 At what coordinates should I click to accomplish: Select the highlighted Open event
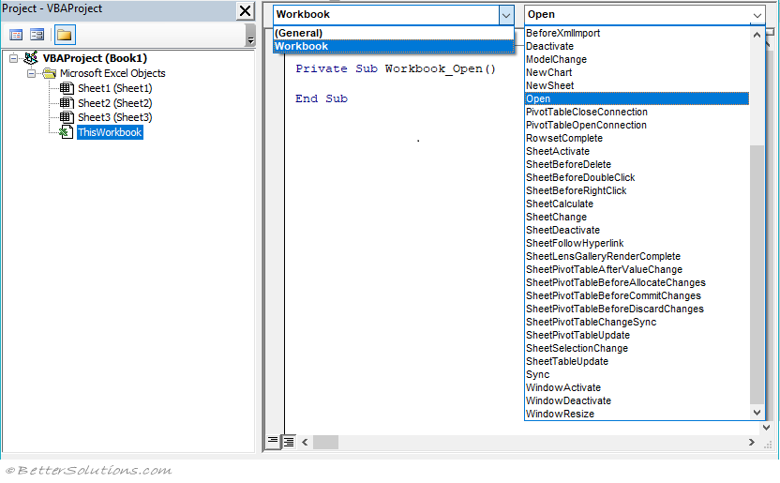tap(637, 99)
